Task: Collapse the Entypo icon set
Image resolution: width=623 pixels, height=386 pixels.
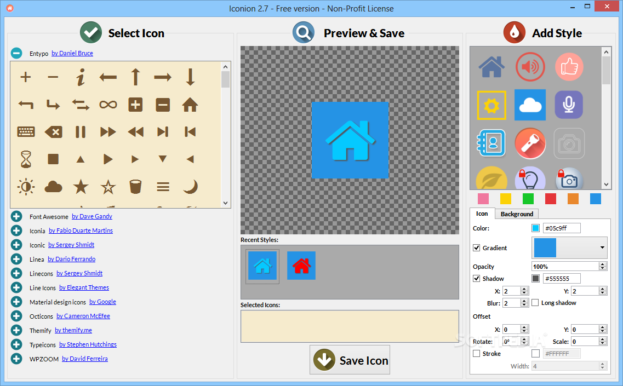Action: (16, 53)
